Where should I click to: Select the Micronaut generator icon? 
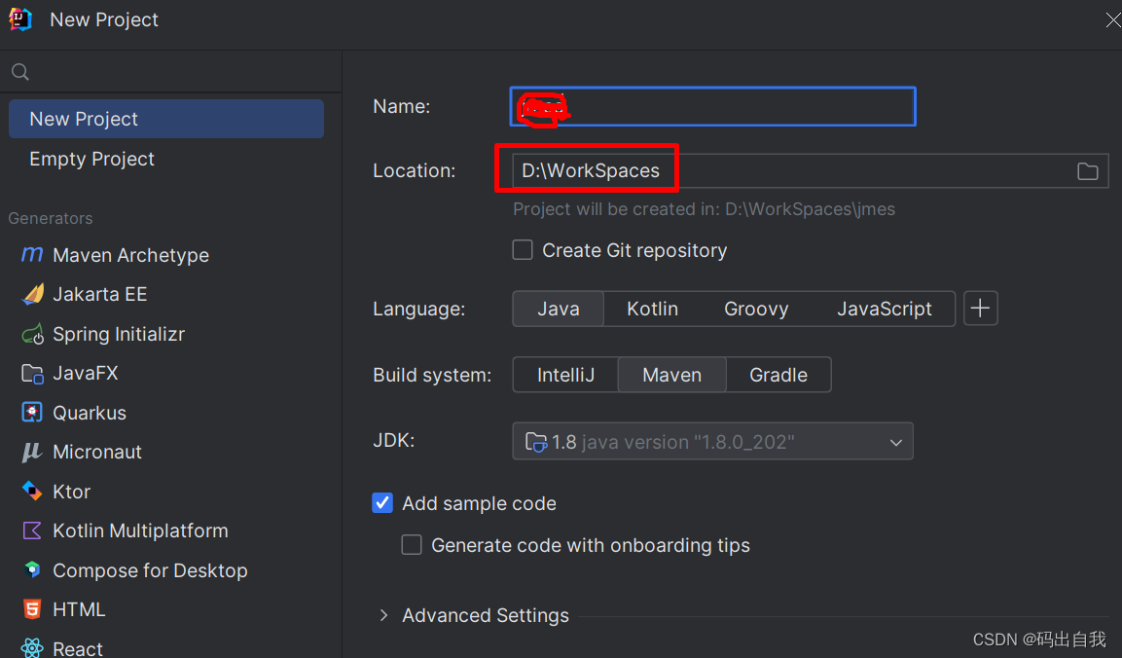32,452
